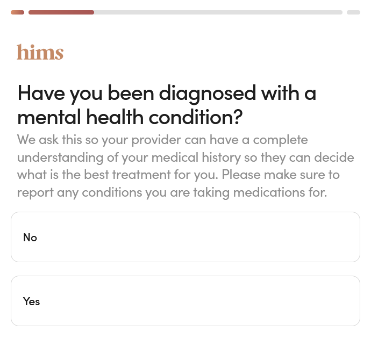
Task: Click the hims logo
Action: pos(40,52)
